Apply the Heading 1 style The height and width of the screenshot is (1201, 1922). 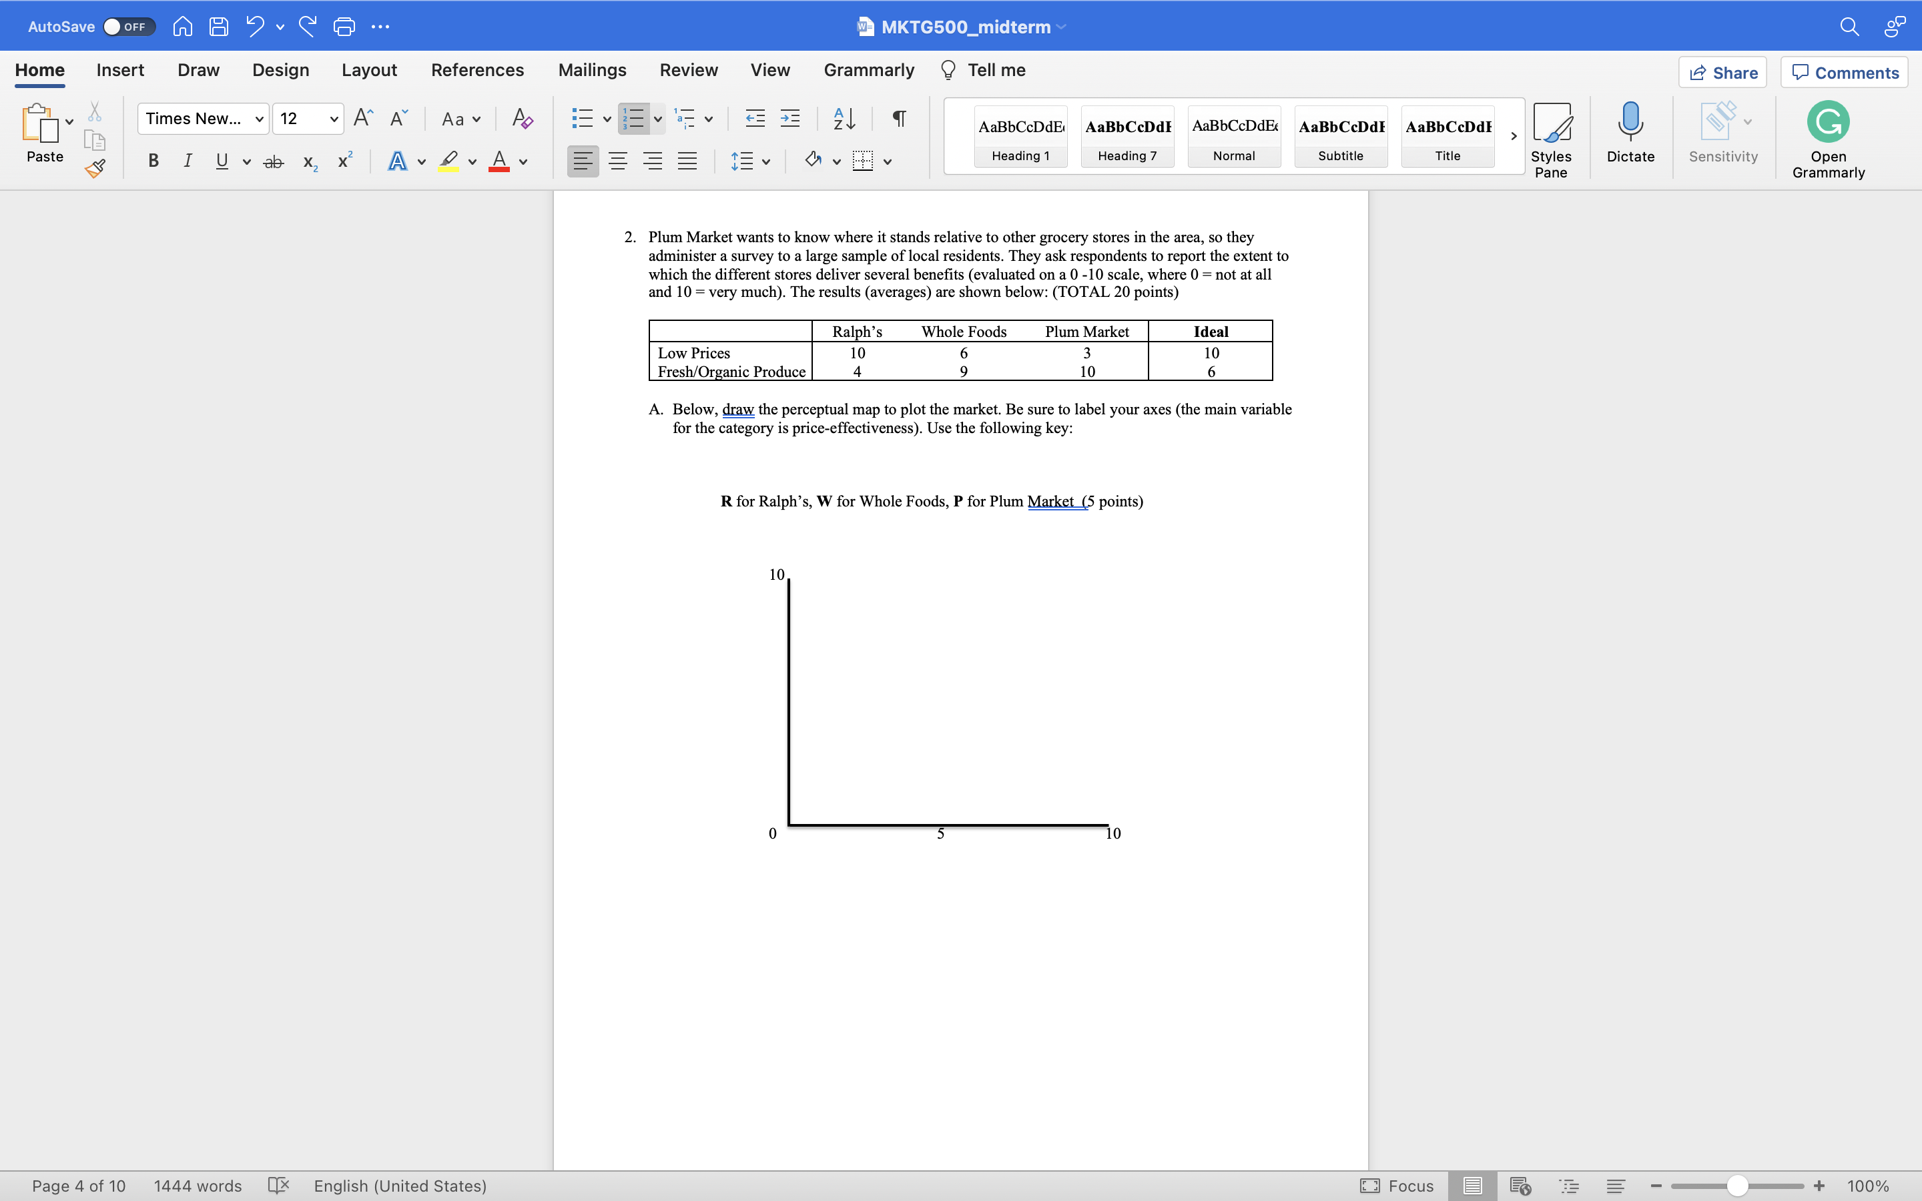click(x=1020, y=137)
